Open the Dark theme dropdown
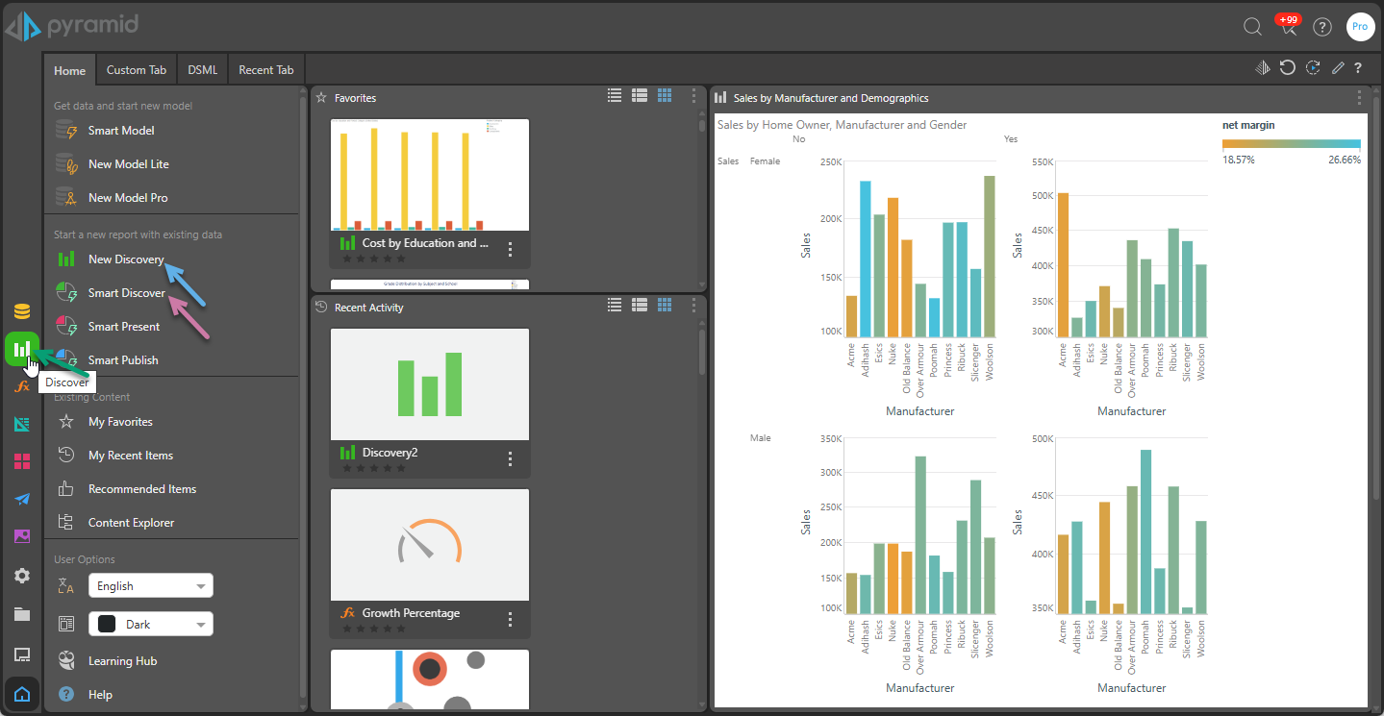This screenshot has height=716, width=1384. [x=151, y=624]
